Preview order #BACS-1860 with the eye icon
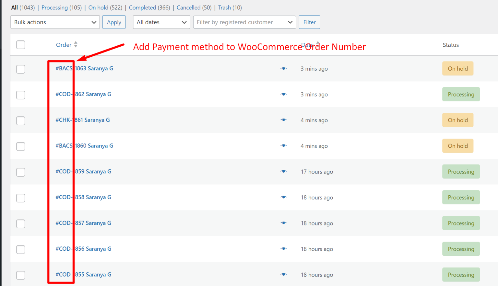Screen dimensions: 498x286 284,146
